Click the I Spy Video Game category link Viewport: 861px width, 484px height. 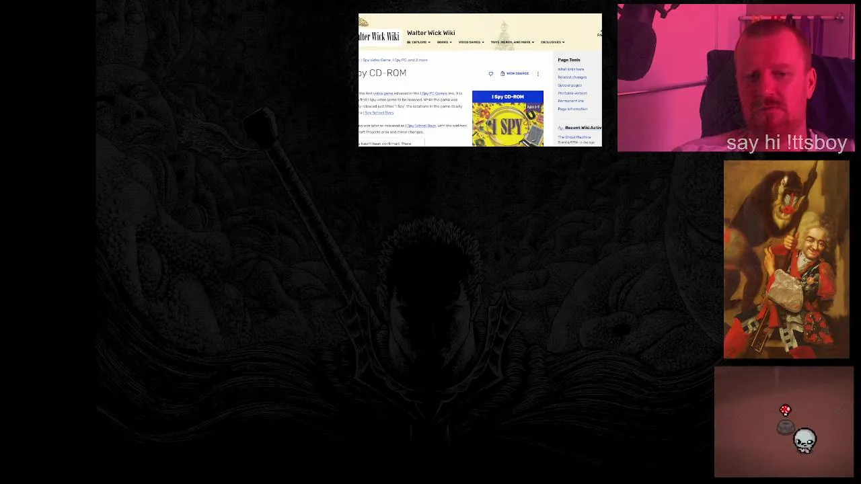(x=376, y=60)
